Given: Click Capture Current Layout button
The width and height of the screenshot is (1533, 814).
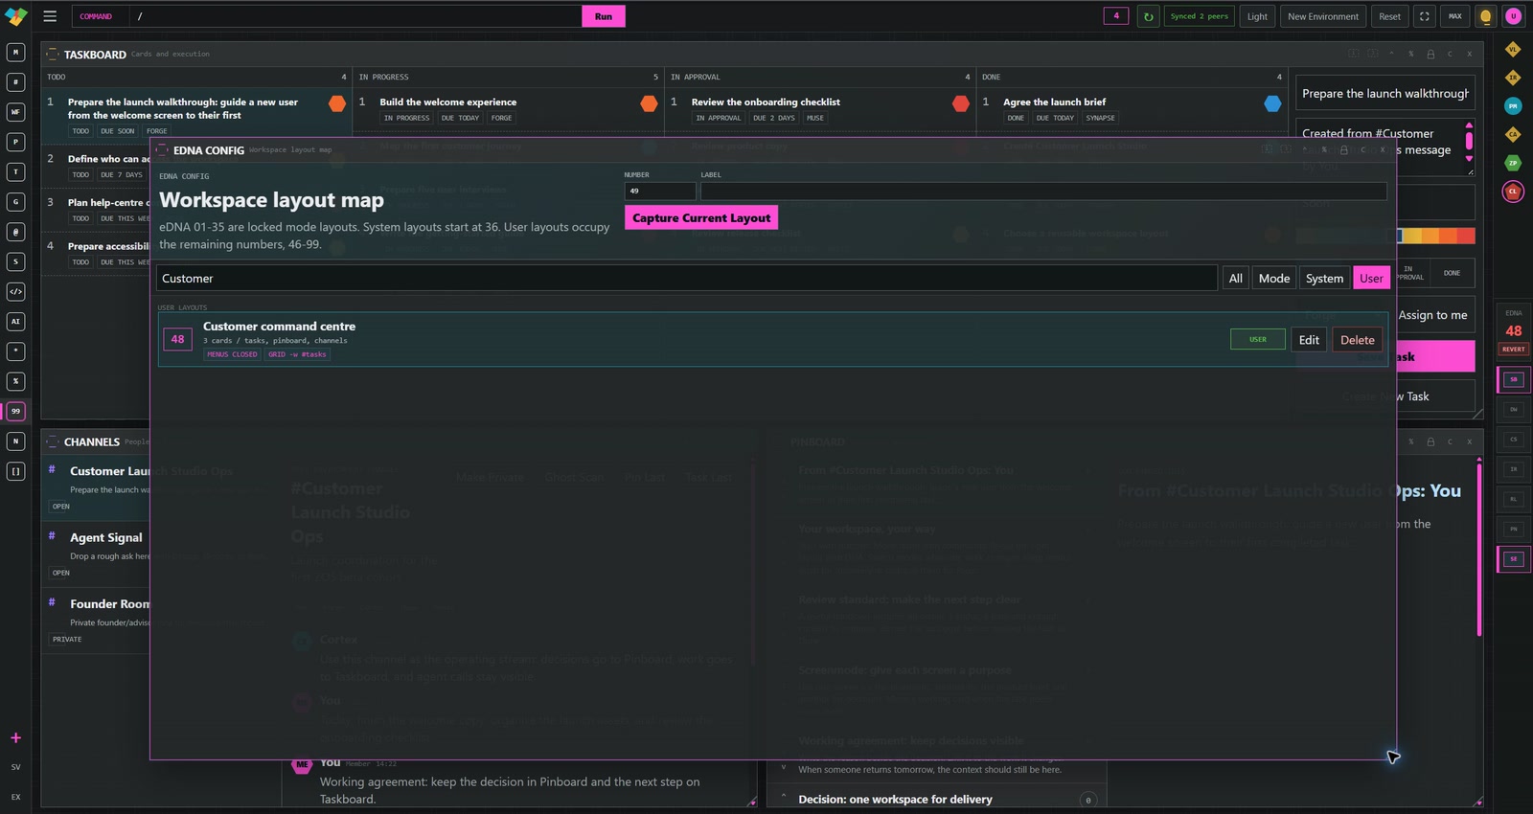Looking at the screenshot, I should [x=701, y=218].
